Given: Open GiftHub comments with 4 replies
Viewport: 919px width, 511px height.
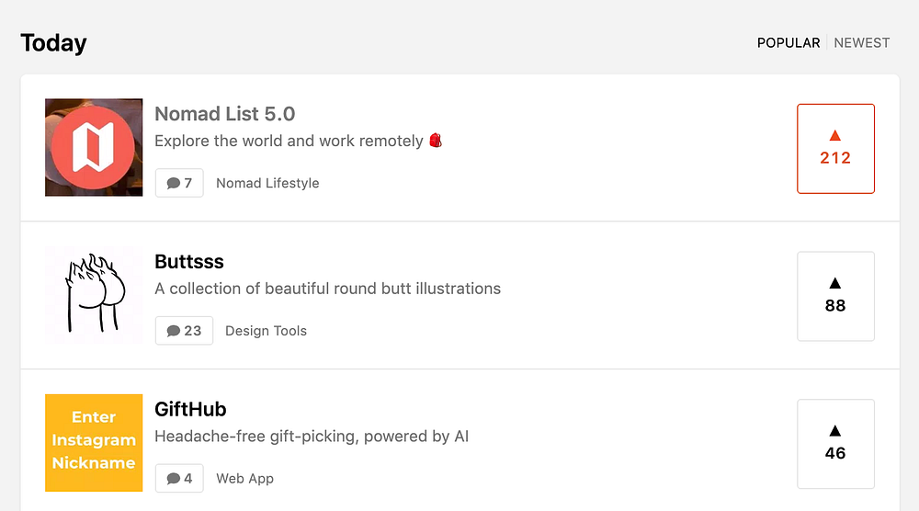Looking at the screenshot, I should pyautogui.click(x=179, y=478).
